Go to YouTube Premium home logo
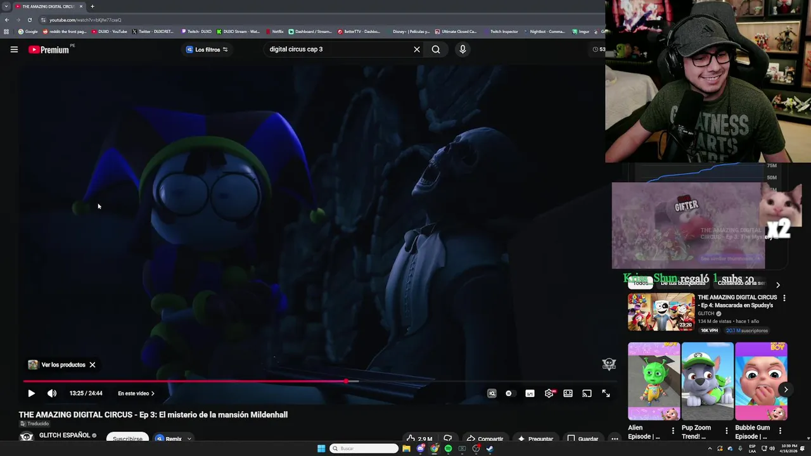The height and width of the screenshot is (456, 811). click(x=49, y=49)
